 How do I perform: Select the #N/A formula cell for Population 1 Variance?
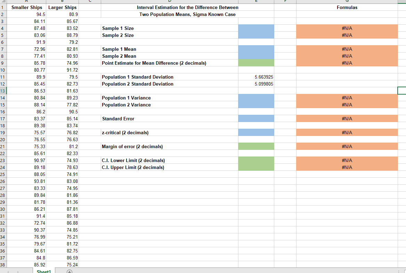pyautogui.click(x=347, y=98)
